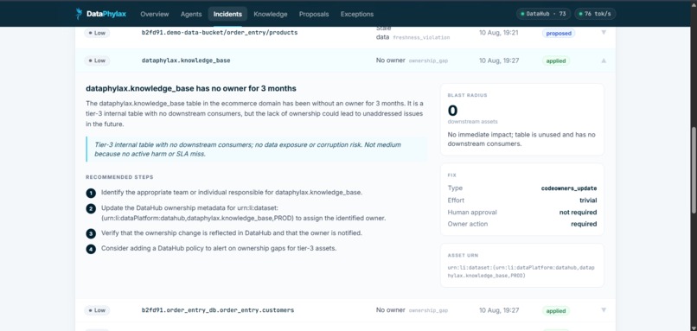This screenshot has width=697, height=331.
Task: Click 'Consider adding a DataHub policy' step text
Action: 219,248
